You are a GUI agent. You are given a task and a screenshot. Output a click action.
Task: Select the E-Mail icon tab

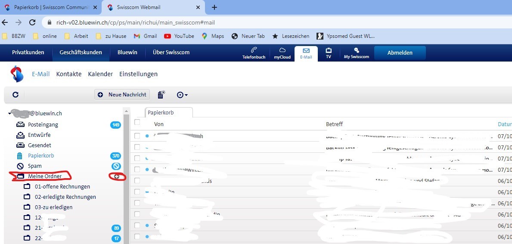(x=306, y=53)
